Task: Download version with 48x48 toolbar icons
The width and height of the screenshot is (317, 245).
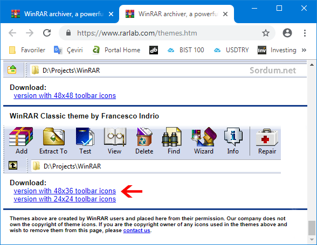Action: [x=65, y=95]
